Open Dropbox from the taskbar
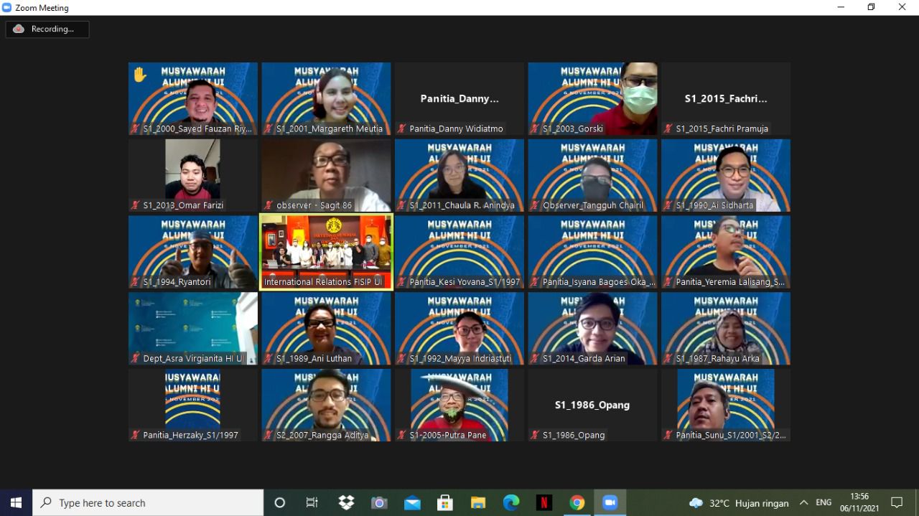 pos(346,502)
